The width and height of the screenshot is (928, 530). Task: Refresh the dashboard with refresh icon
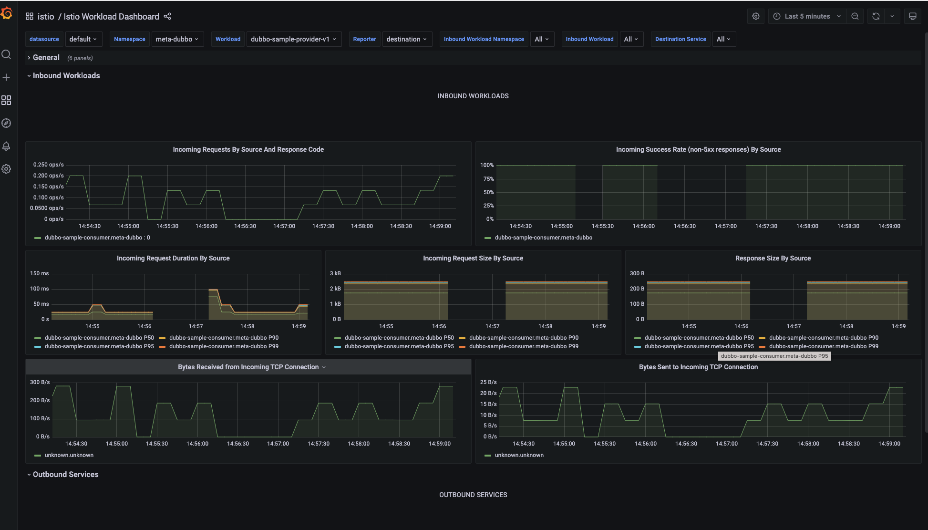coord(876,16)
